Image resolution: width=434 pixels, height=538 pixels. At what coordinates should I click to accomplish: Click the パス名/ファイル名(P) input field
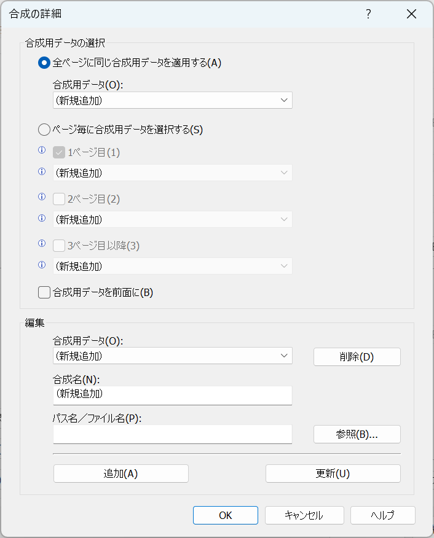tap(172, 434)
